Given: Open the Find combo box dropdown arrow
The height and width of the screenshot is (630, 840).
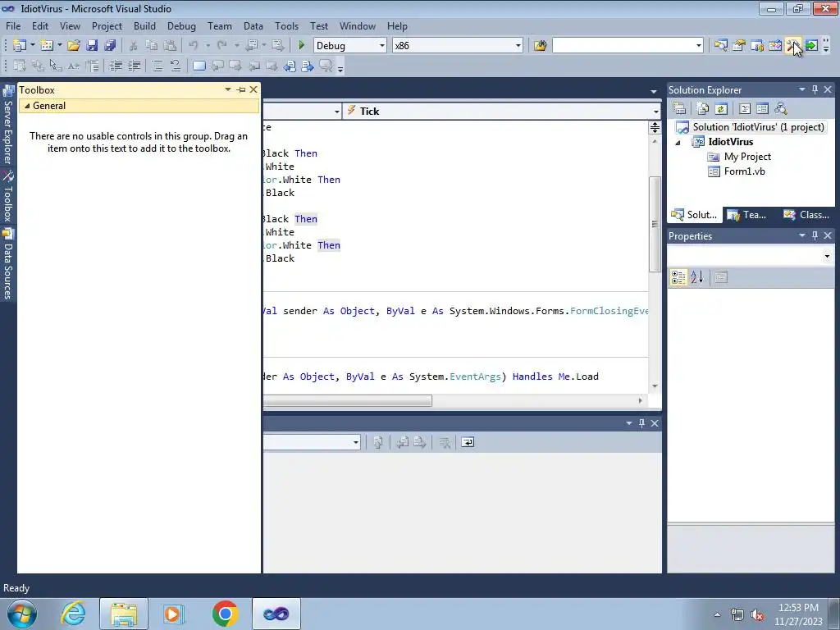Looking at the screenshot, I should click(x=699, y=46).
